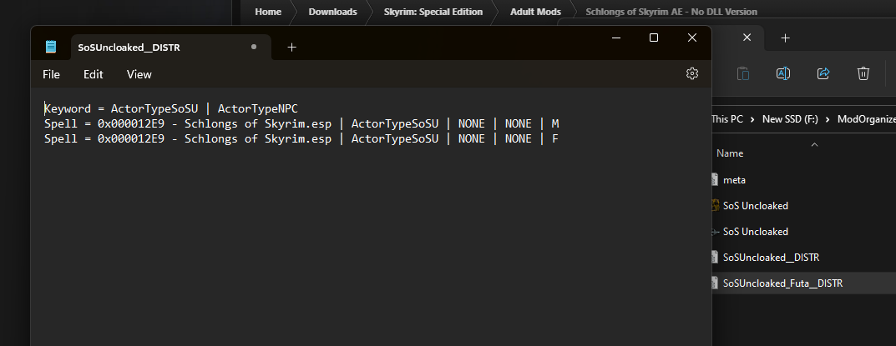Viewport: 896px width, 346px height.
Task: Select the second SoS Uncloaked file
Action: click(x=756, y=231)
